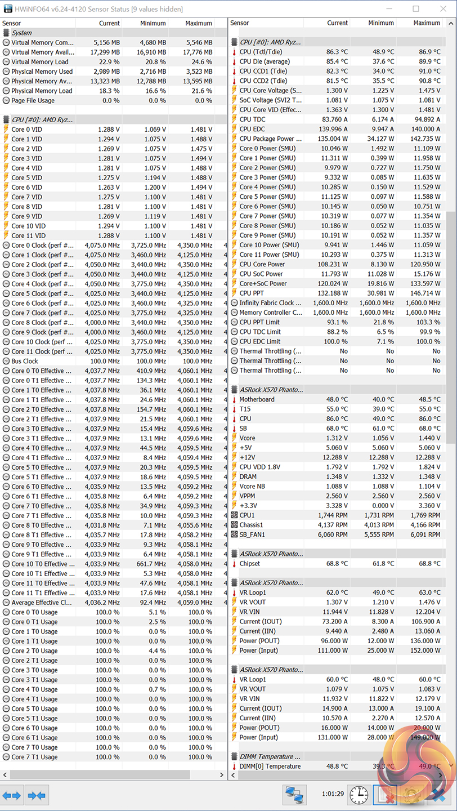
Task: Click the icon beside CPU EDC Limit
Action: (x=234, y=341)
